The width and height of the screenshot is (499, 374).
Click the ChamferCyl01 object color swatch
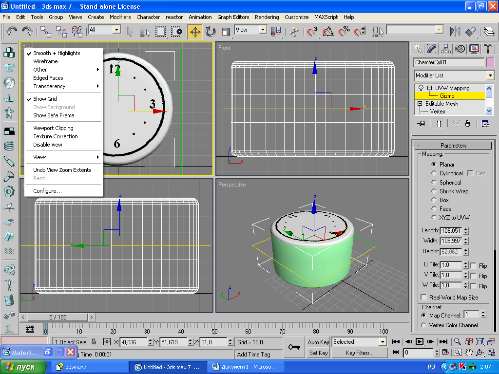coord(490,62)
